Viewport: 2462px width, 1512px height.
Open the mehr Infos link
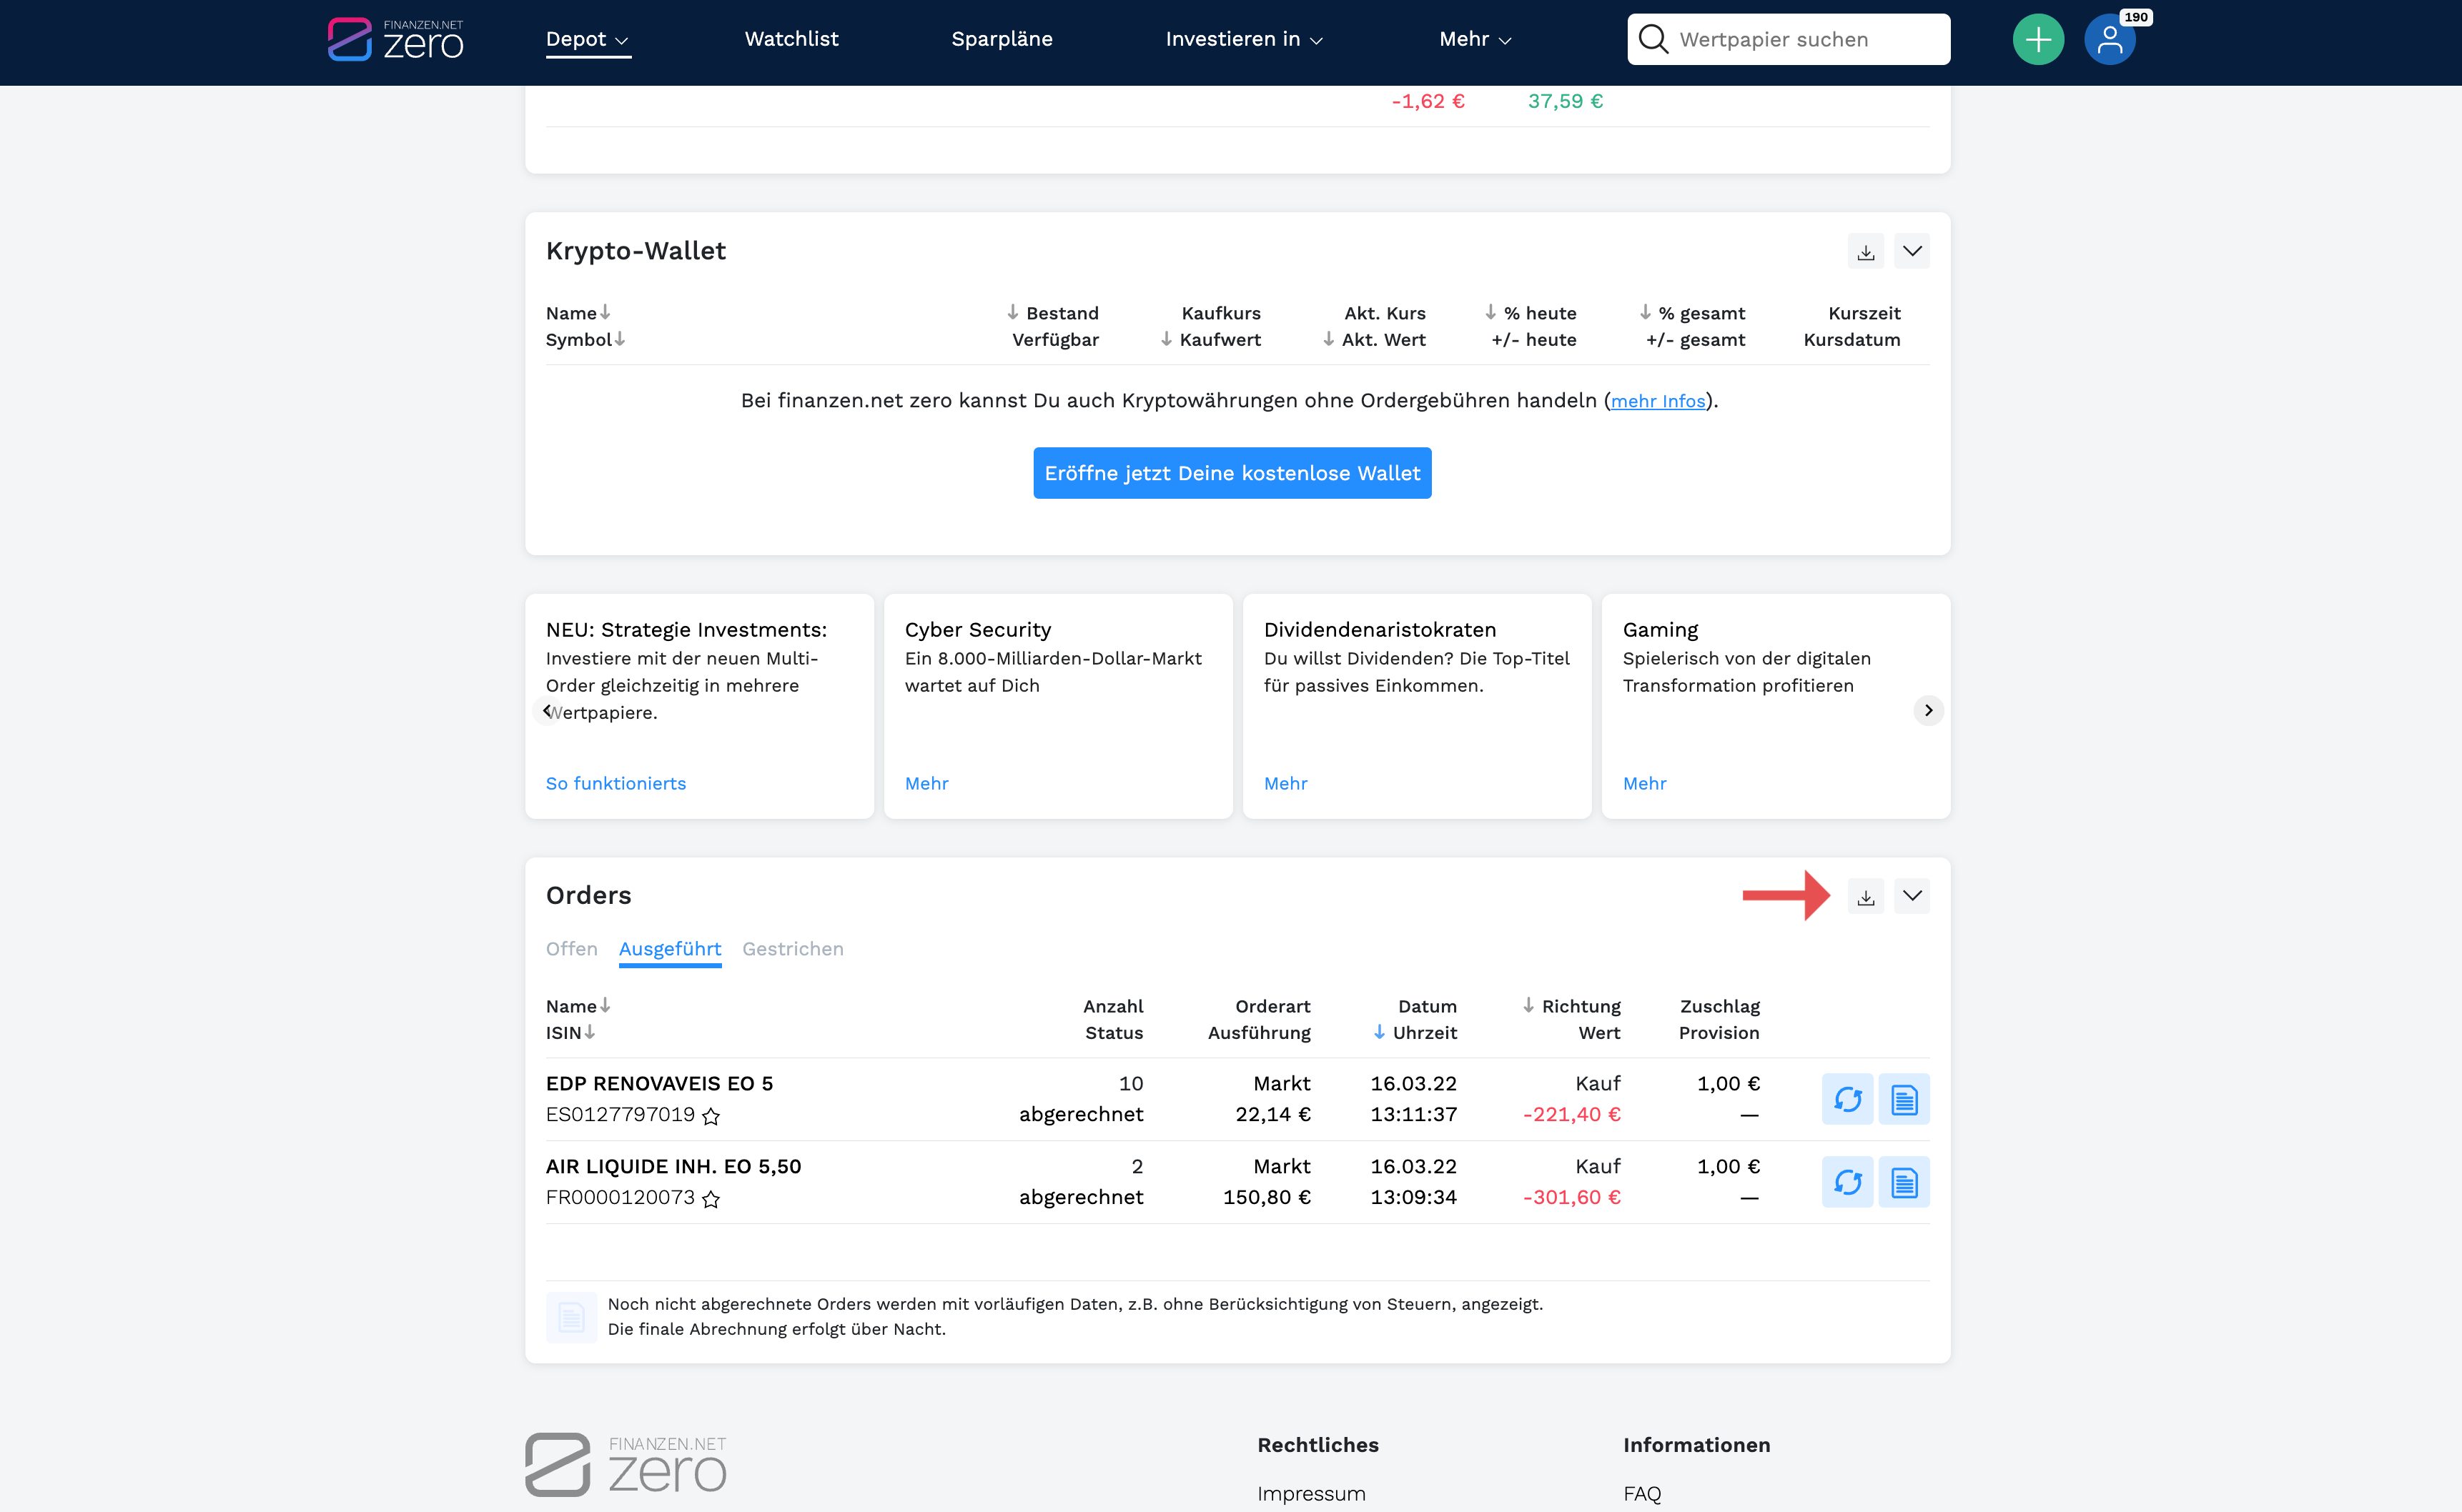coord(1656,401)
